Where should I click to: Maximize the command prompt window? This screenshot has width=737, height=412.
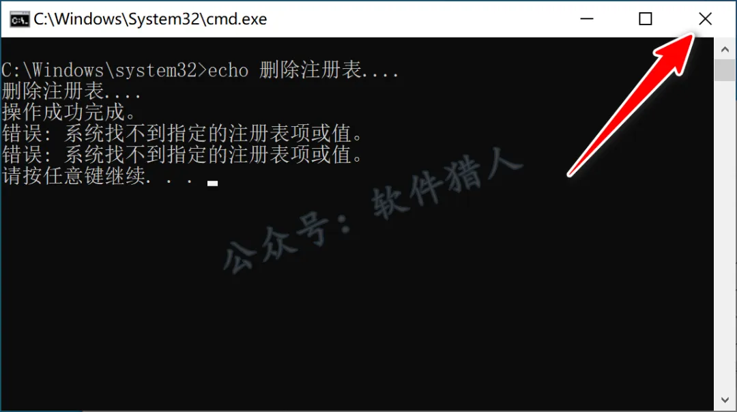pyautogui.click(x=646, y=19)
